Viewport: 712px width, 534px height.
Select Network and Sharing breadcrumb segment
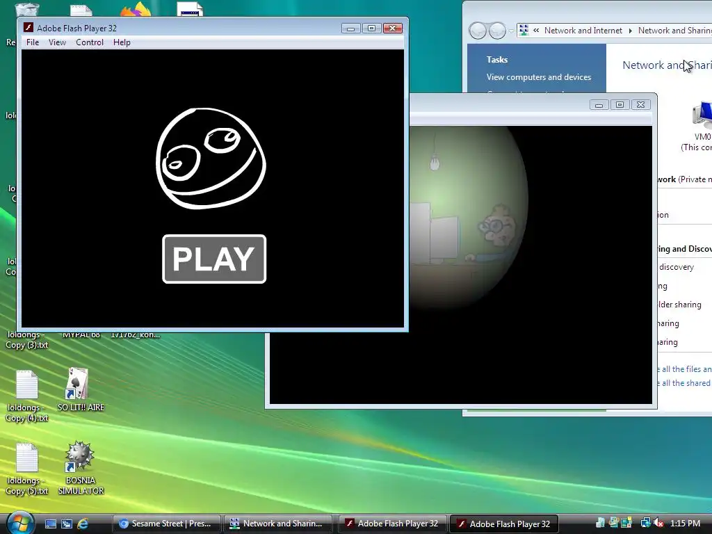(x=674, y=31)
